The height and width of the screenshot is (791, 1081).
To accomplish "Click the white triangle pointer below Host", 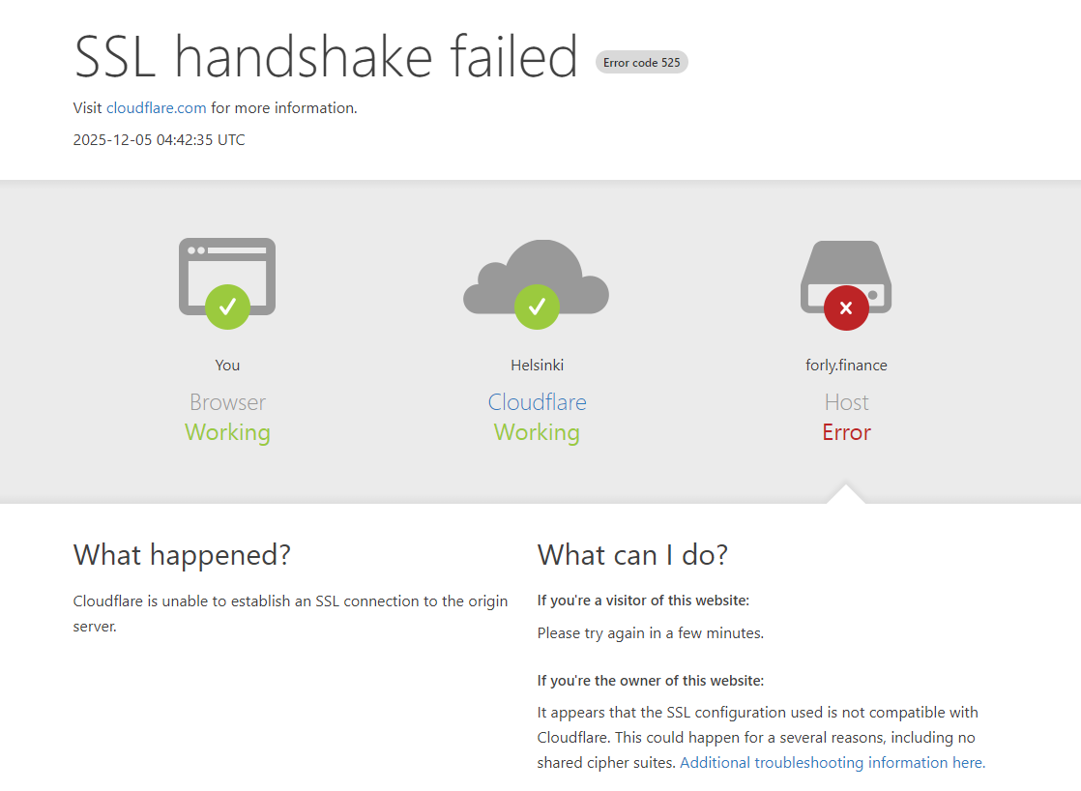I will coord(846,495).
